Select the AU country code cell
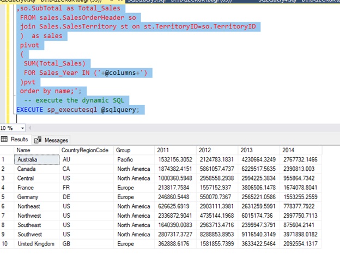The height and width of the screenshot is (263, 340). [x=86, y=160]
